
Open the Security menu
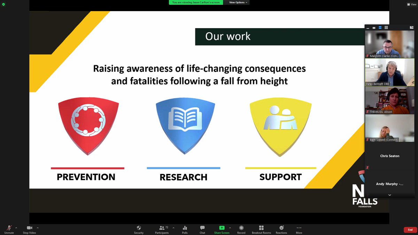(139, 229)
